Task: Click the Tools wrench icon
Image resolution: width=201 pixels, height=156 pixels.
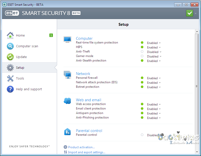Action: coord(10,78)
